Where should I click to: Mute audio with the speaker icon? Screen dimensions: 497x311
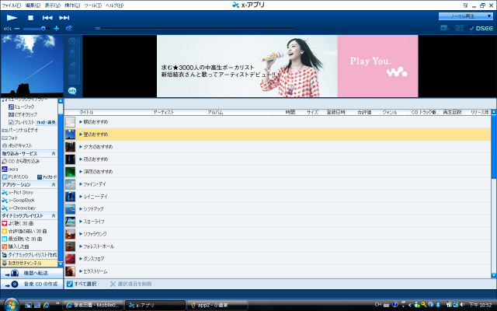pos(69,29)
